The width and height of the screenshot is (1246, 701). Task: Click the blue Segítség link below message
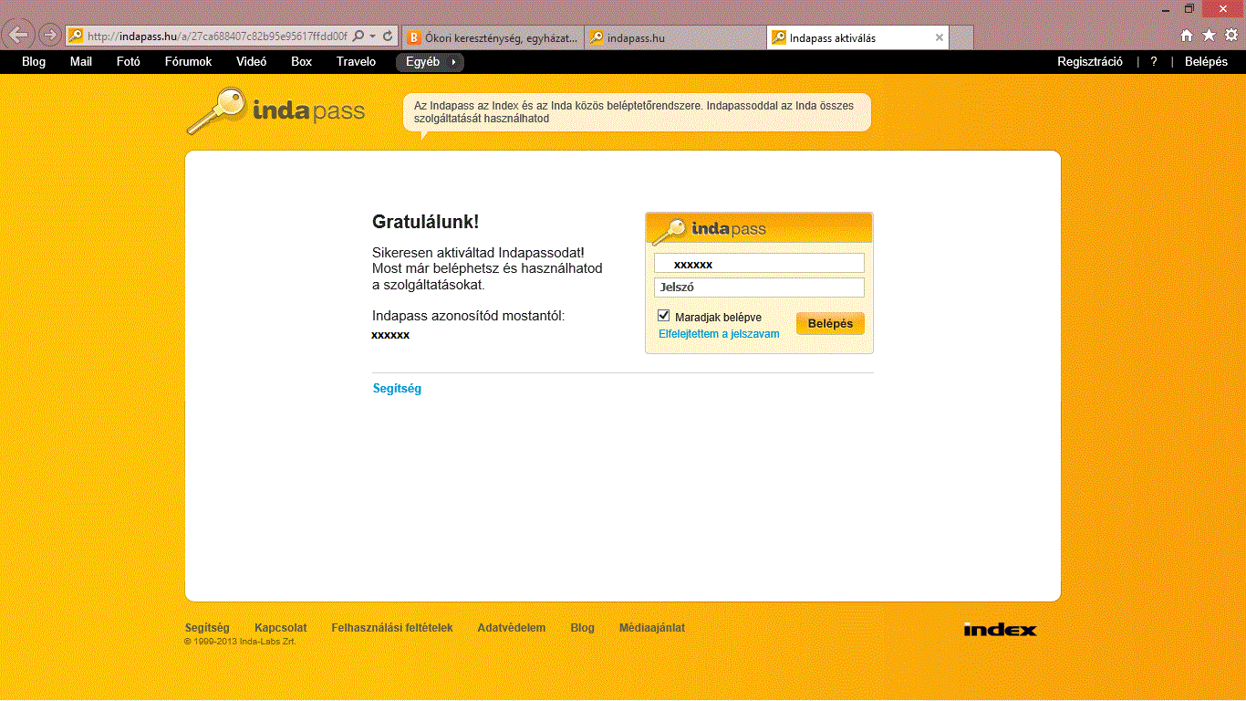coord(397,389)
